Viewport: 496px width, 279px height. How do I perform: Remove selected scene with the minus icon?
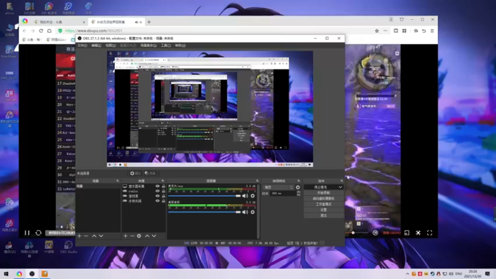click(x=86, y=236)
